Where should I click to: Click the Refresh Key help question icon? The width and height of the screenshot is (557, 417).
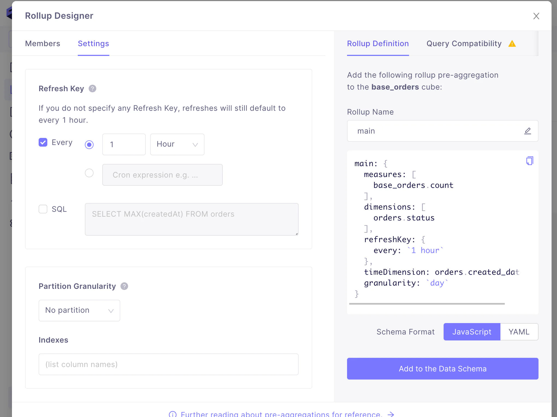pos(92,89)
